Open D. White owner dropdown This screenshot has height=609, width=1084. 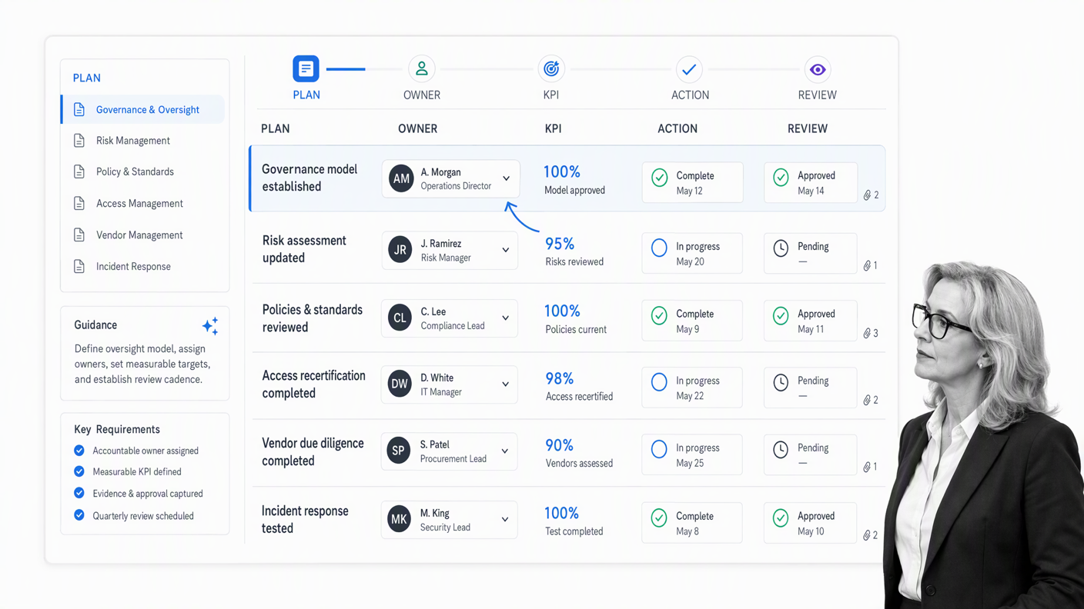tap(505, 384)
